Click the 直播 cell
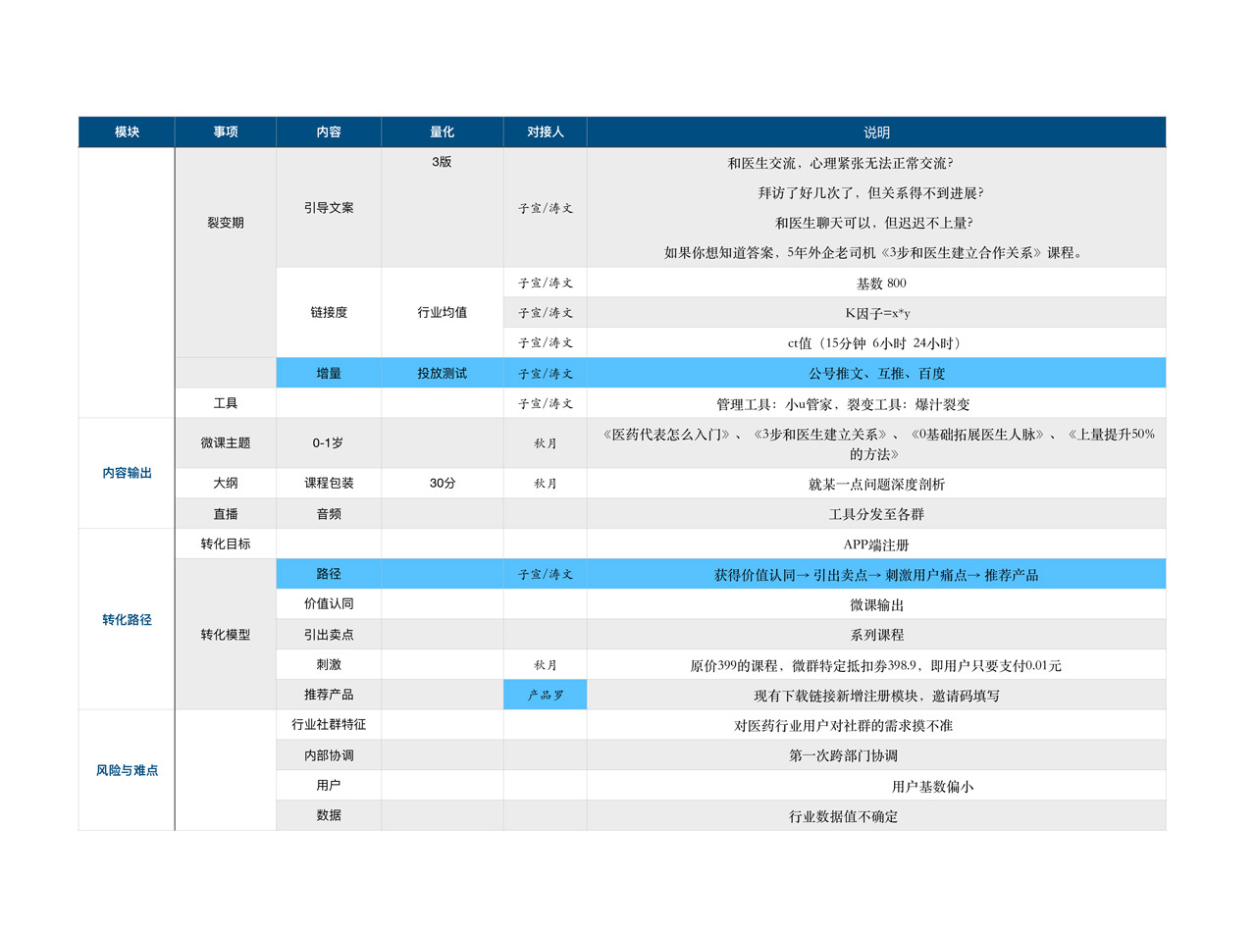Viewport: 1256px width, 932px height. 226,513
